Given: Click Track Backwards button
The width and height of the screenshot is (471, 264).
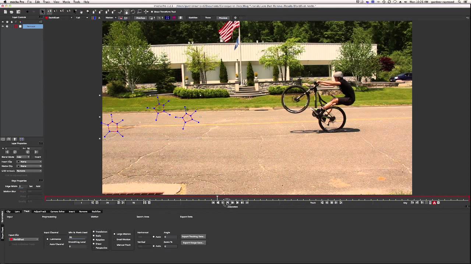Looking at the screenshot, I should coord(322,202).
